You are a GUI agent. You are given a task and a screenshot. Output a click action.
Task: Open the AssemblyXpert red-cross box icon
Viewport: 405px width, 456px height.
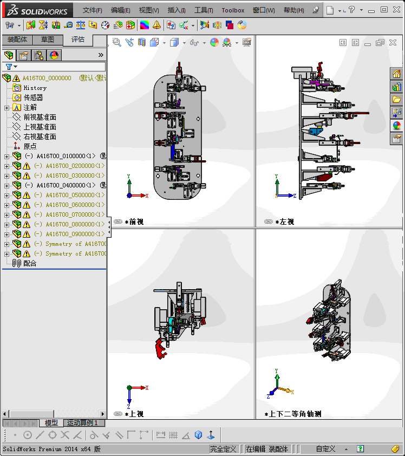click(x=130, y=25)
